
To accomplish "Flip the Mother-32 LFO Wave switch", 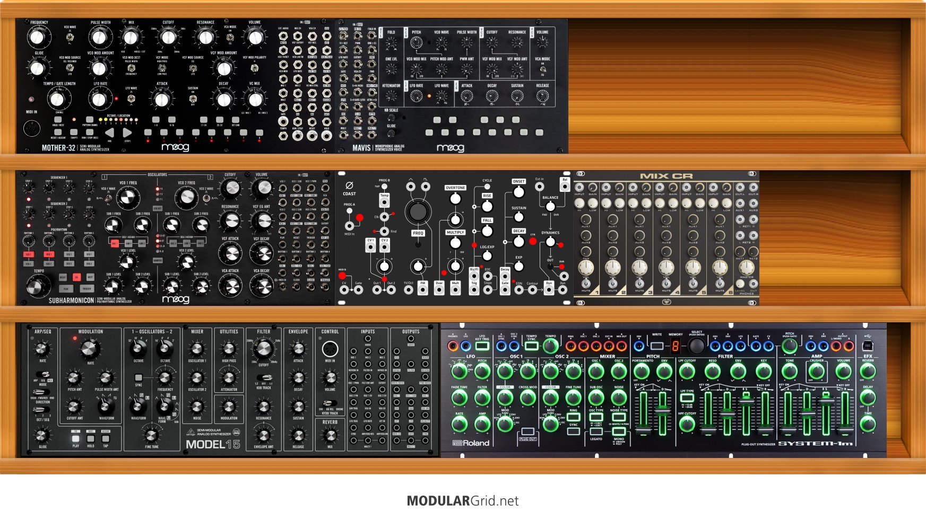I will pos(131,99).
